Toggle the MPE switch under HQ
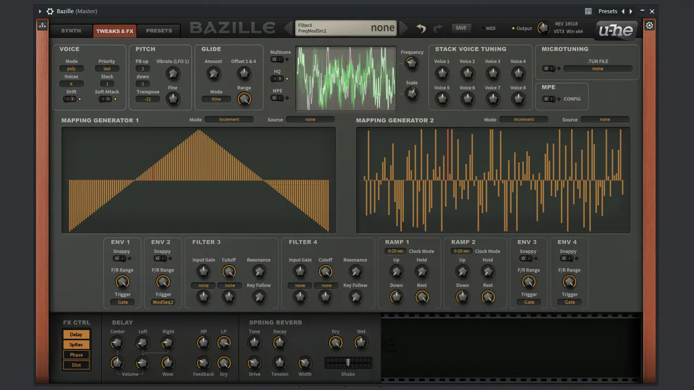This screenshot has width=694, height=390. point(277,98)
